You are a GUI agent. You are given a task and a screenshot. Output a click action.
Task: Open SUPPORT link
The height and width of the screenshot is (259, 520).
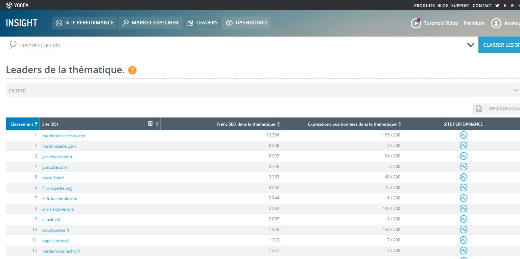click(460, 5)
